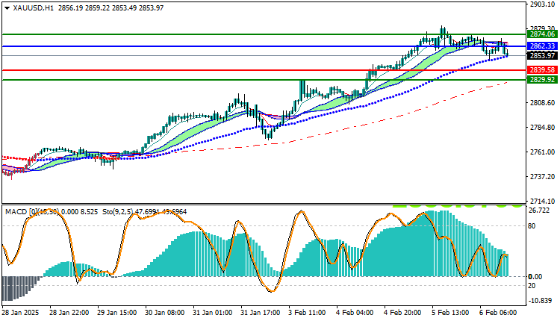Select the 31 Jan 01:00 time label

[x=213, y=313]
